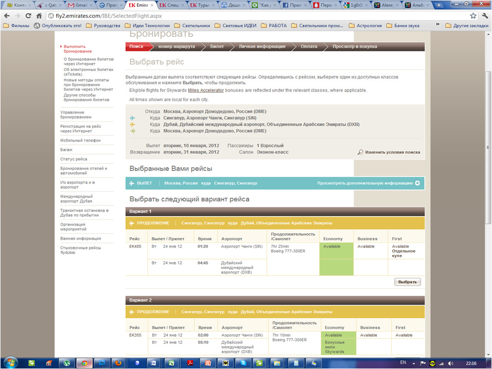Select First Available cell for EK405

pyautogui.click(x=407, y=251)
